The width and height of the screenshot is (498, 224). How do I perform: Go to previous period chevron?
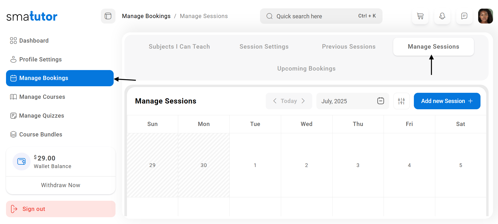[x=275, y=101]
